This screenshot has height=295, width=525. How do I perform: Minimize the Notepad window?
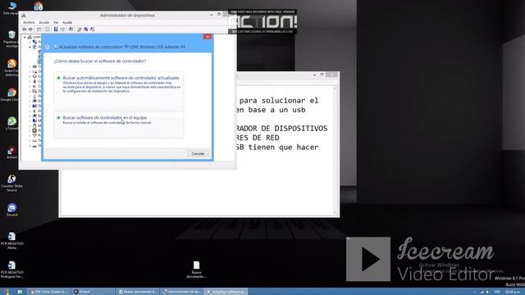click(314, 75)
